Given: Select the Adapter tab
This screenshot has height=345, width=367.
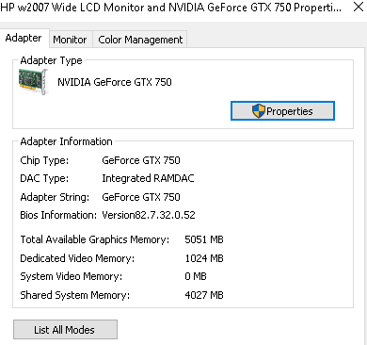Looking at the screenshot, I should (24, 38).
